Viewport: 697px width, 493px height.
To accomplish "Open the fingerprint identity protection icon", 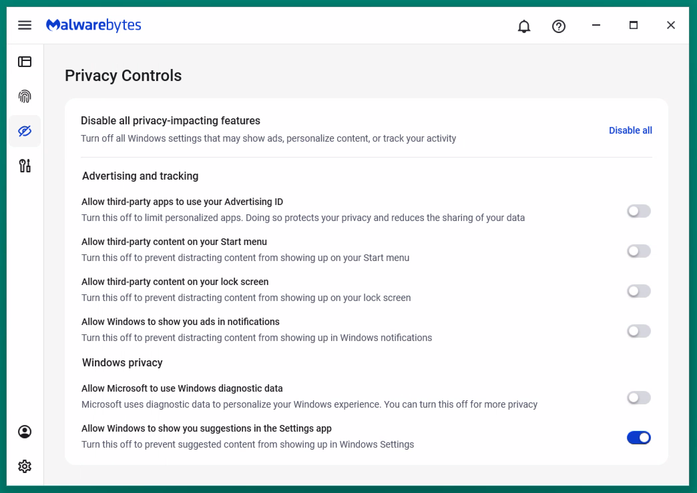I will pos(25,97).
